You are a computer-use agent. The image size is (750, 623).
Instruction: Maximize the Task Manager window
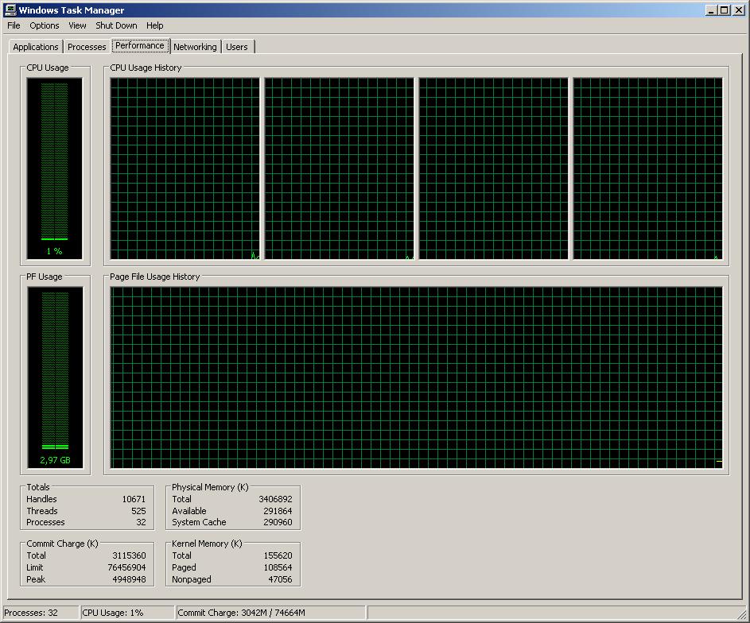[725, 10]
